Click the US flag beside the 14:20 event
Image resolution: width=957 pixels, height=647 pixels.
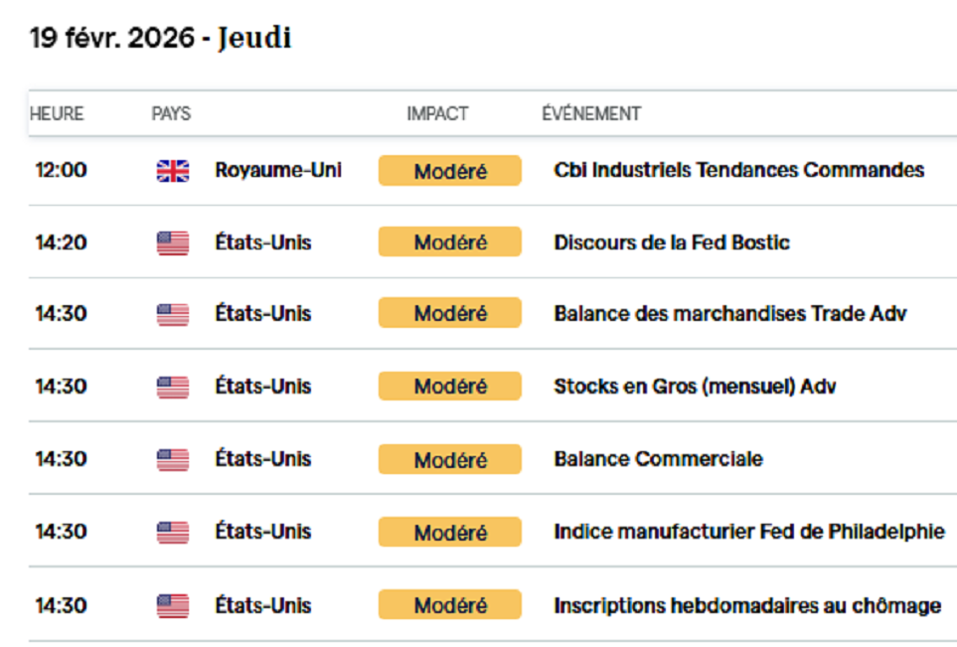(x=173, y=243)
